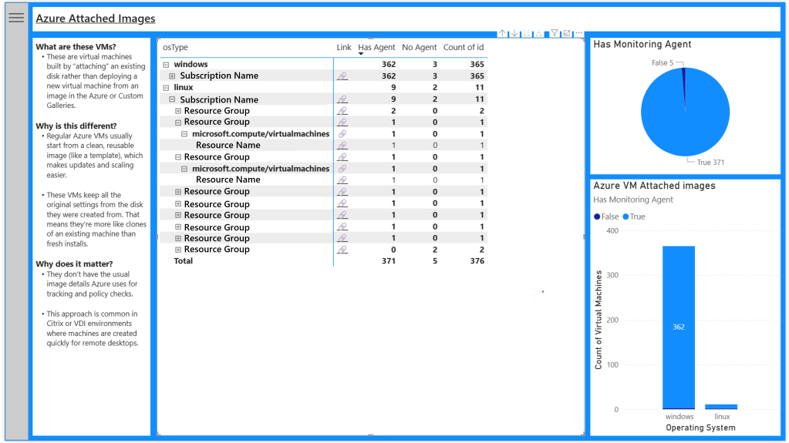Click expand all down one level icon
Viewport: 789px width, 443px height.
click(540, 33)
